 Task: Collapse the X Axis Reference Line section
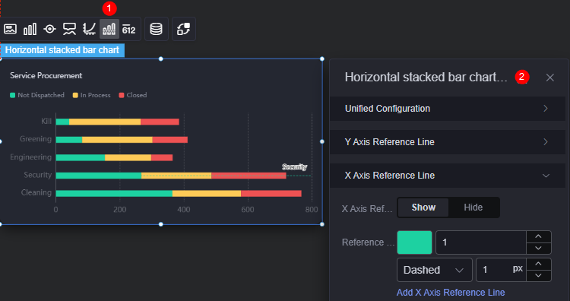pyautogui.click(x=447, y=176)
